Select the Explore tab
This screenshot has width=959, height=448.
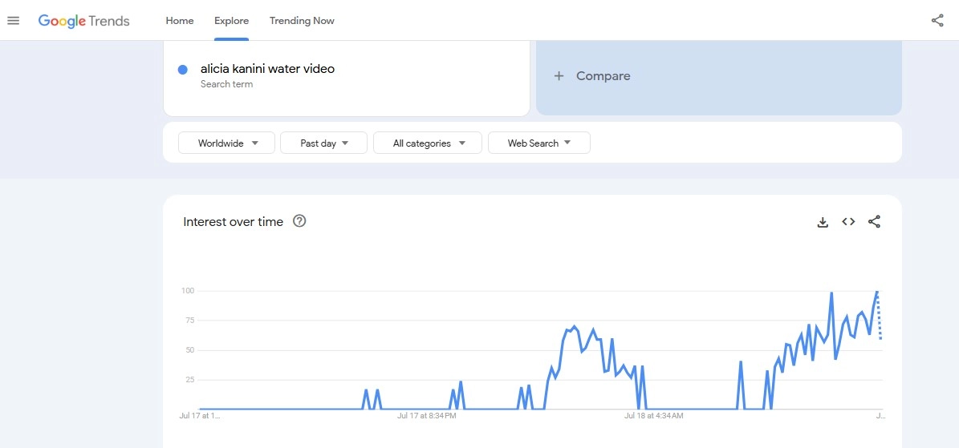coord(231,21)
